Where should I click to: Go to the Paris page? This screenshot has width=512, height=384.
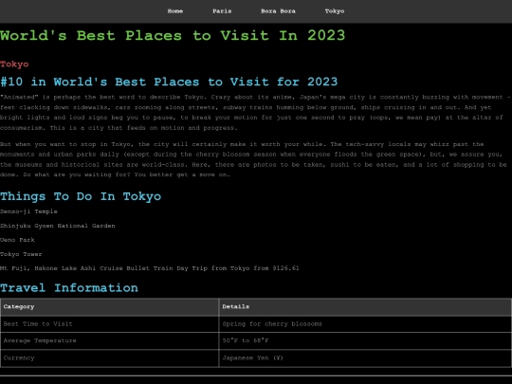coord(222,11)
